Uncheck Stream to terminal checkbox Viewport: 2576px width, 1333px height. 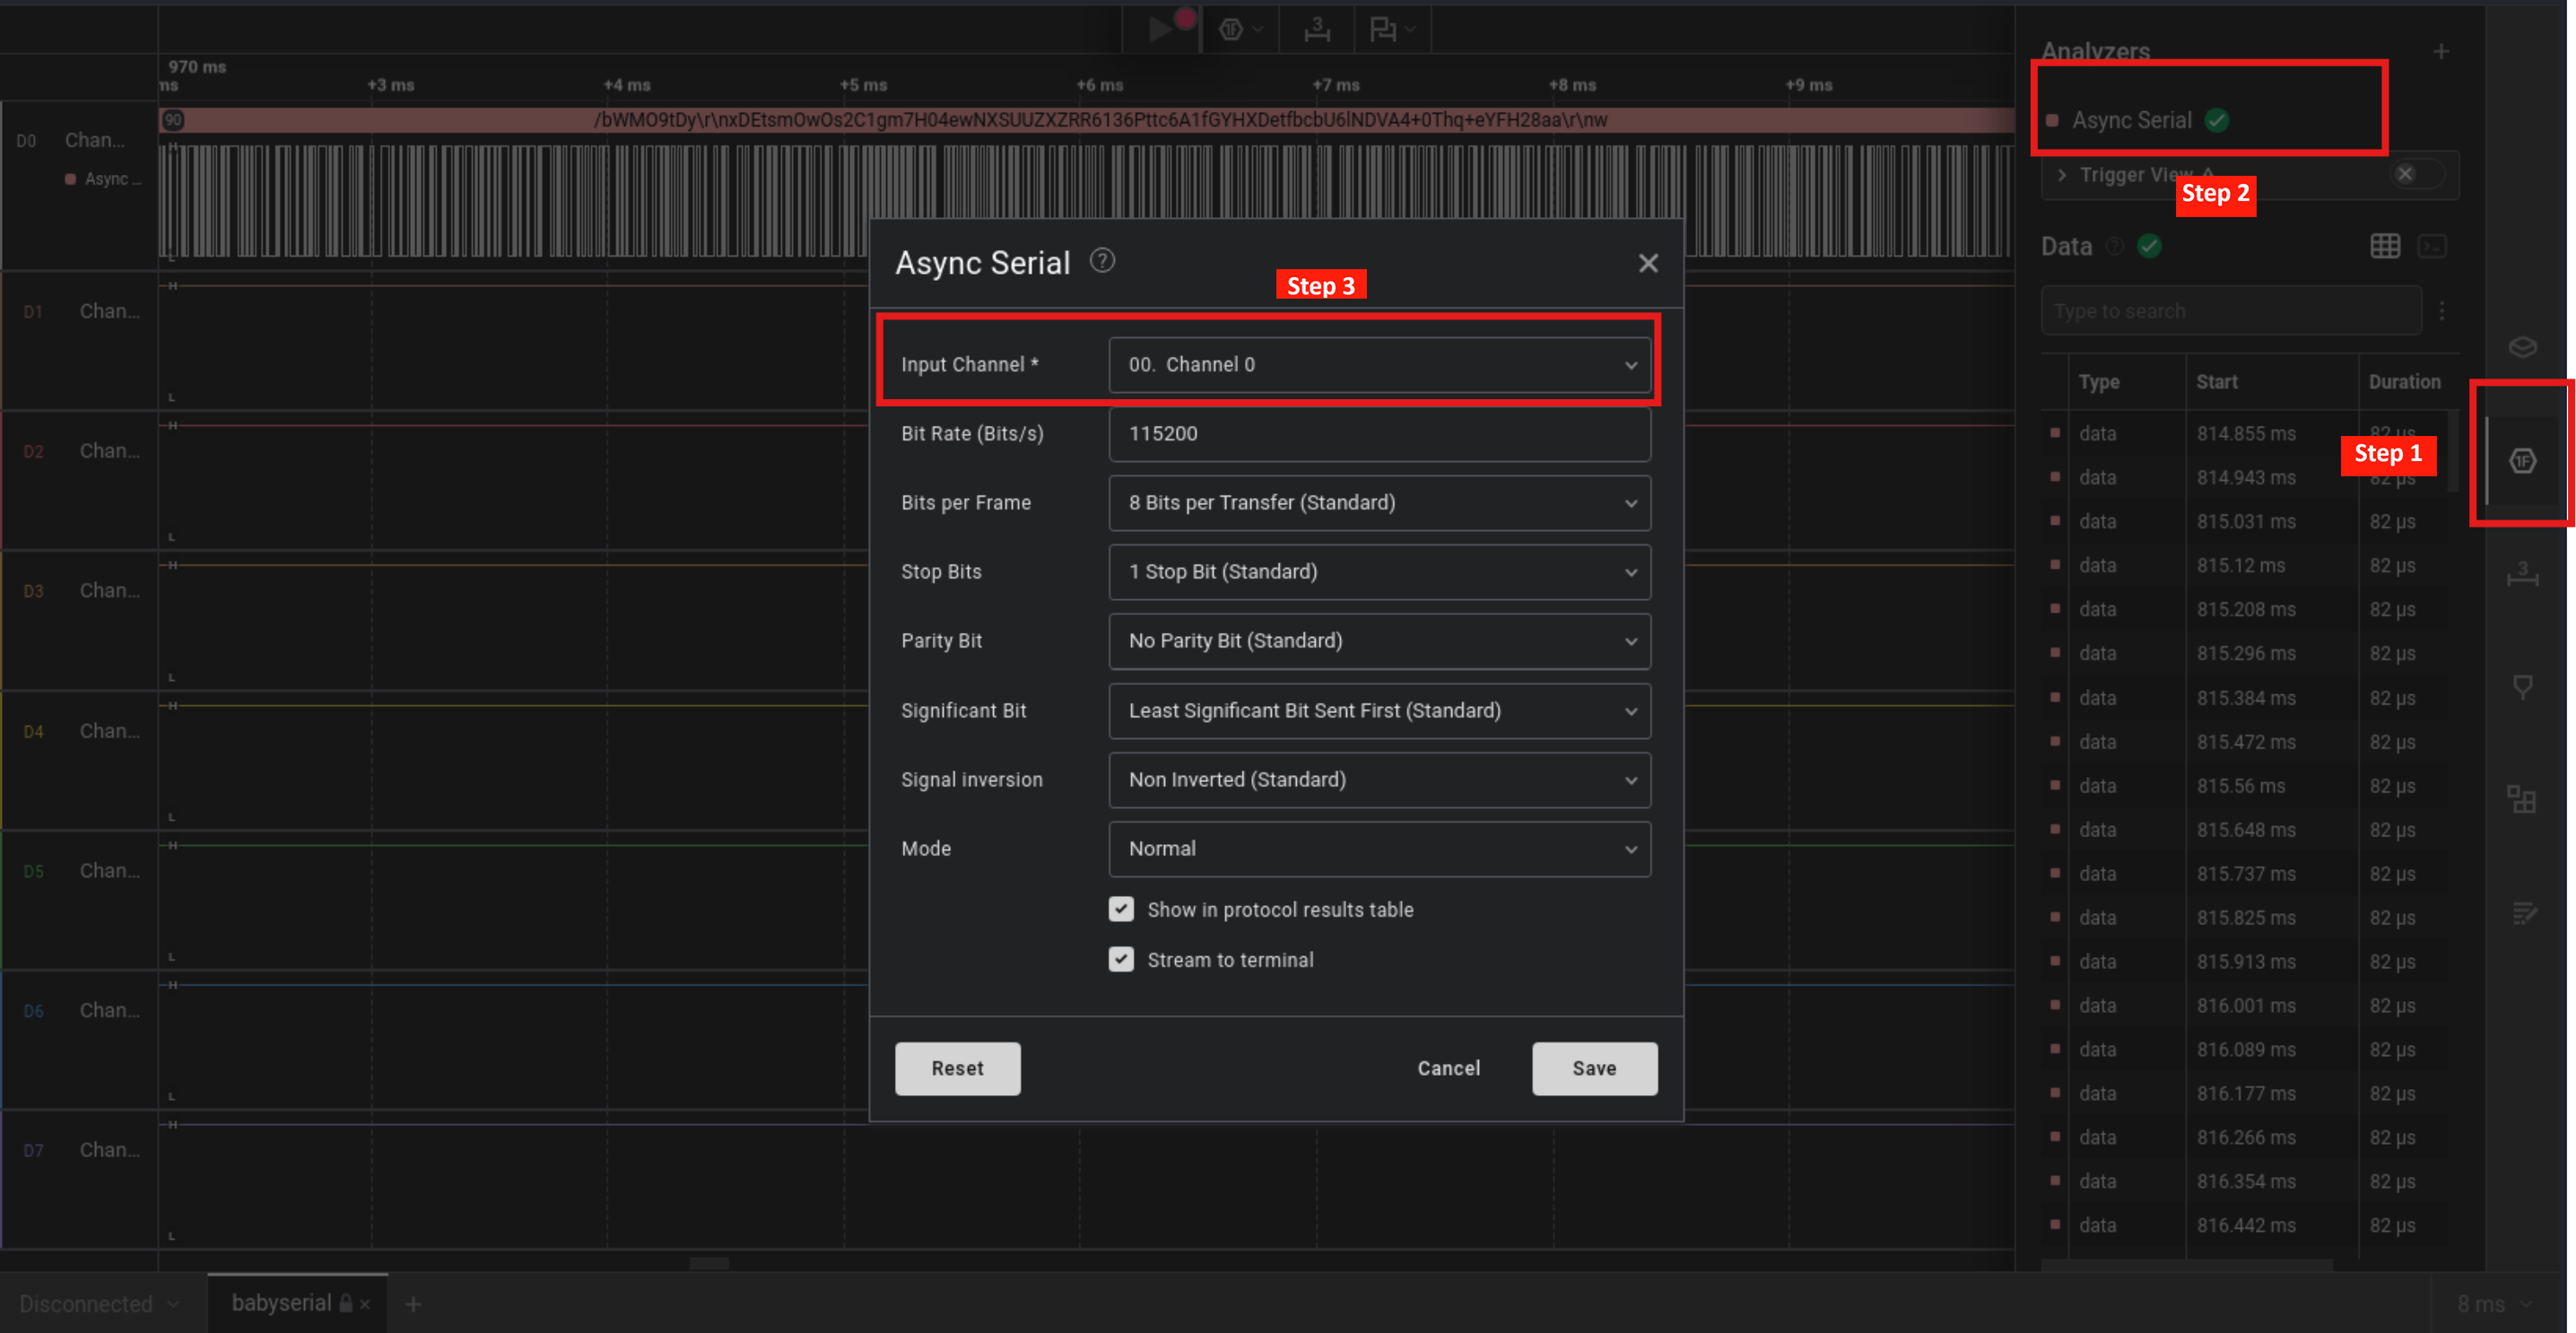point(1121,959)
